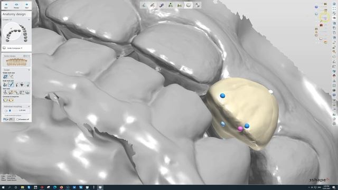Screen dimensions: 338x190
Task: Click the 1.28 mm value field
Action: point(22,110)
